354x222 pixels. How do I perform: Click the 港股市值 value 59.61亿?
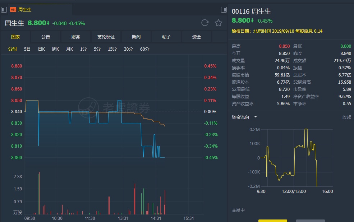282,75
